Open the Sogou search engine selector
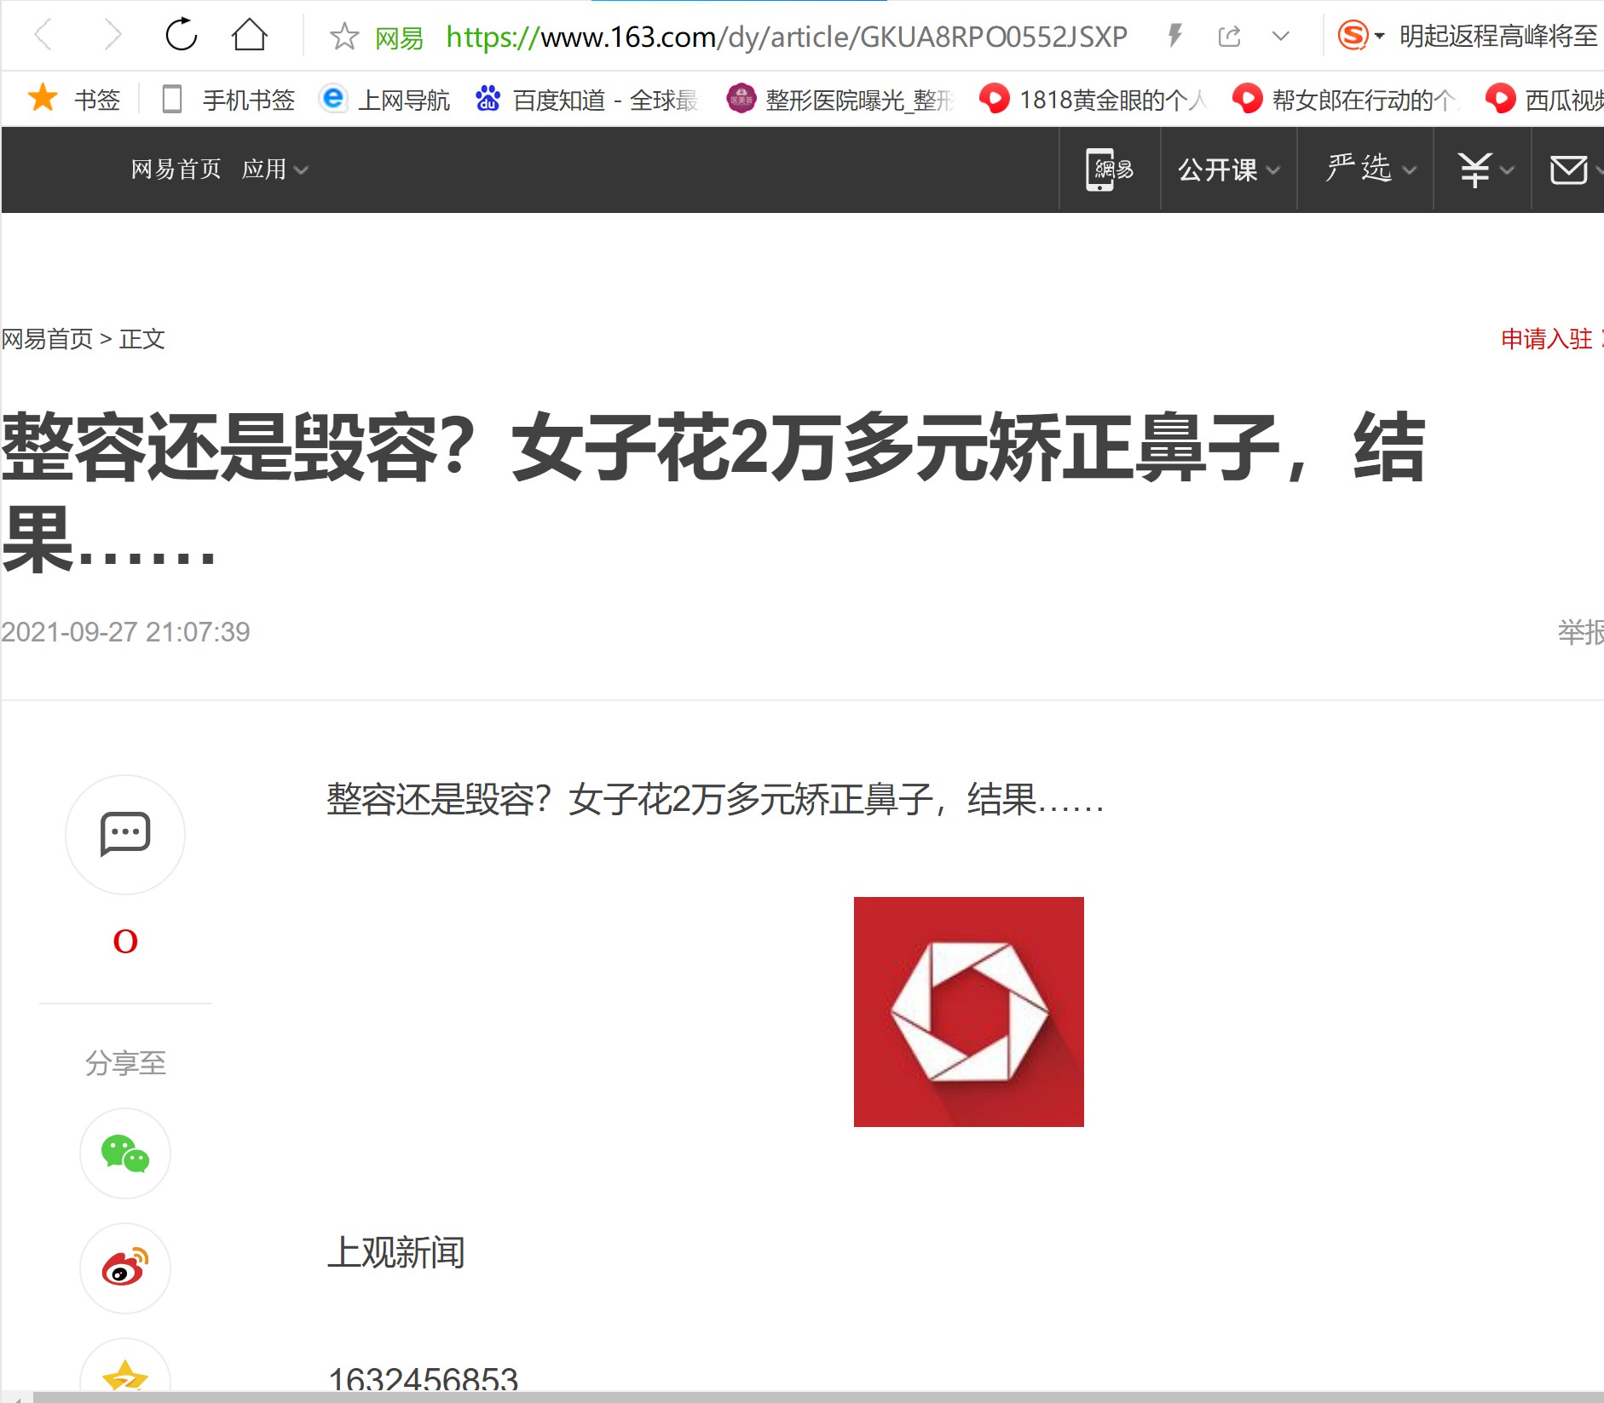Image resolution: width=1604 pixels, height=1403 pixels. pos(1360,36)
